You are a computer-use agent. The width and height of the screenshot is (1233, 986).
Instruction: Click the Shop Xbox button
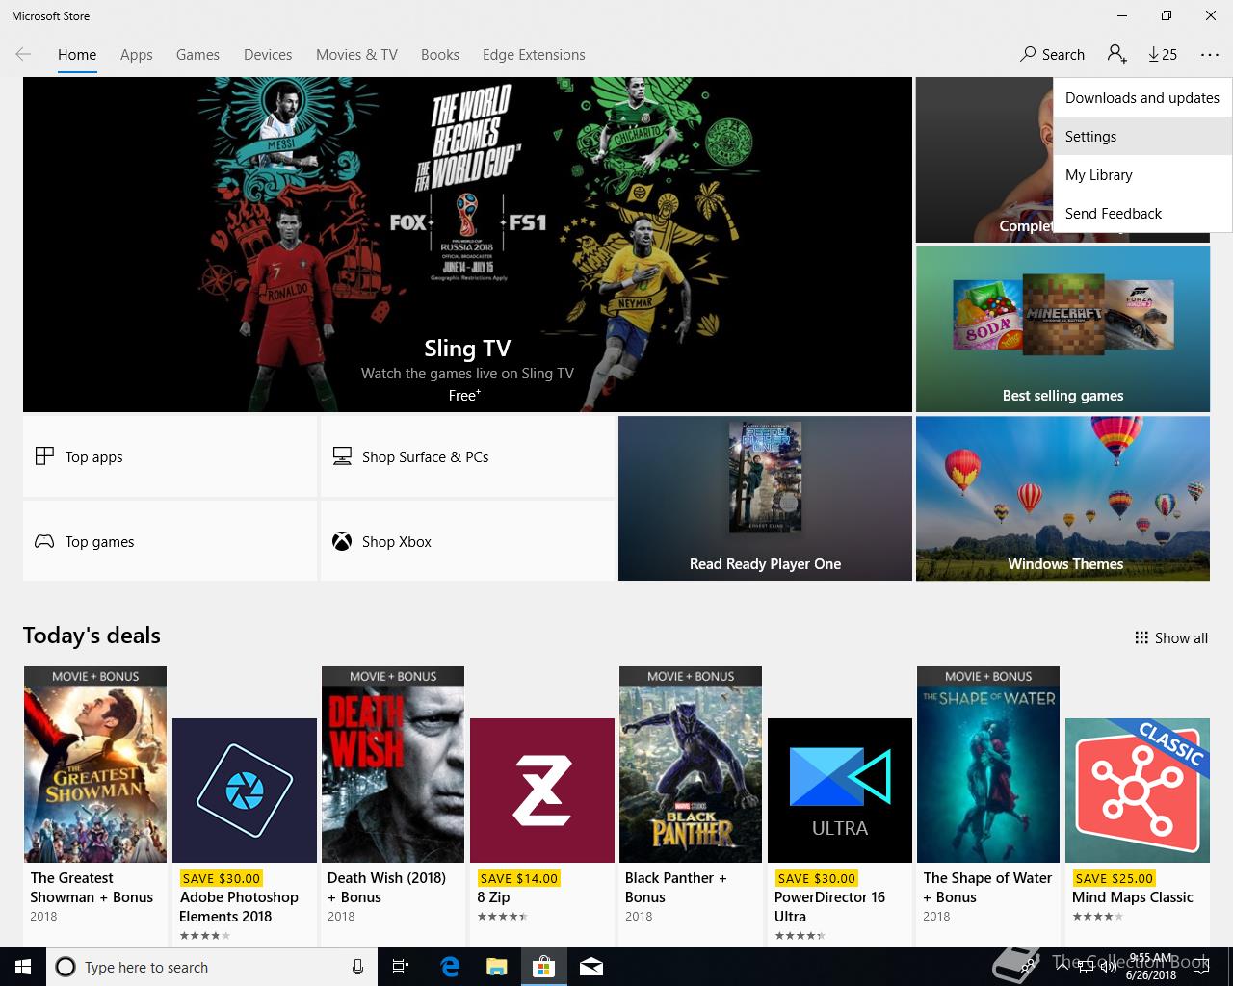coord(467,541)
